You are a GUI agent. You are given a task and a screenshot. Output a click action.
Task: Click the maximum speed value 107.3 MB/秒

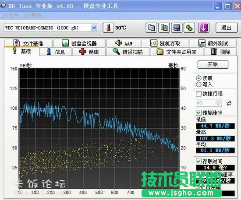pos(215,138)
